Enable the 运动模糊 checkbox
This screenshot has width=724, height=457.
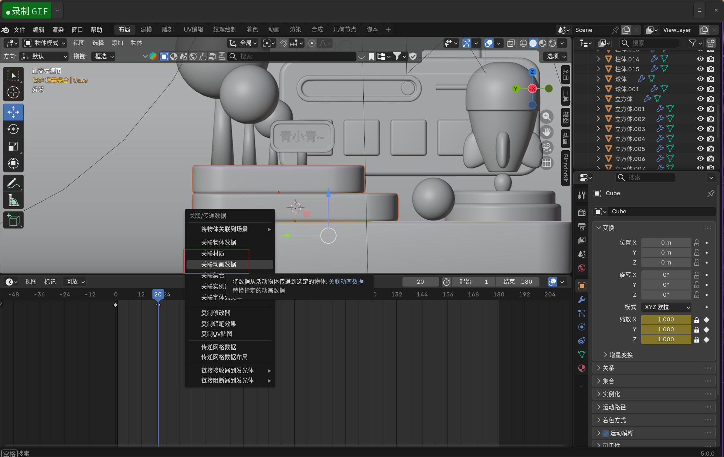coord(606,433)
